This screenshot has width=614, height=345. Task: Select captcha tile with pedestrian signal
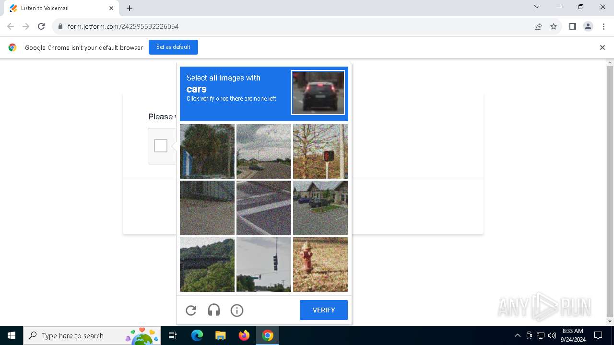tap(320, 151)
